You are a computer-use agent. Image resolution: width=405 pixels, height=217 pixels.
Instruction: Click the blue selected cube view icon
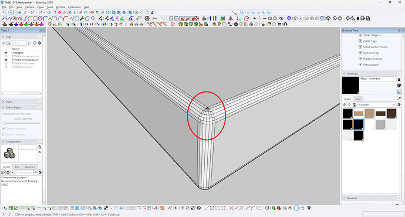tap(322, 18)
